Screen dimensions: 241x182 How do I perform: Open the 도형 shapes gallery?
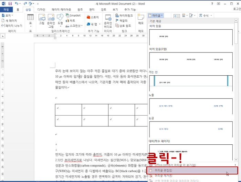point(60,20)
